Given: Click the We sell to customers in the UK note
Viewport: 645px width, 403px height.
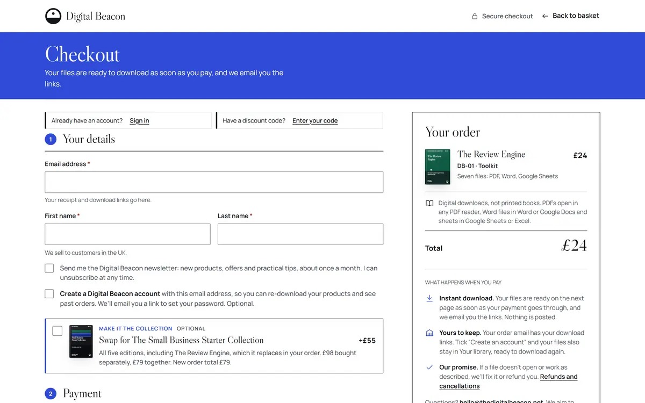Looking at the screenshot, I should coord(85,253).
